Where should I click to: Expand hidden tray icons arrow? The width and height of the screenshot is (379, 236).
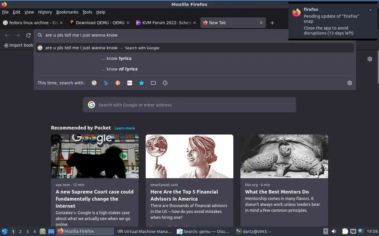pos(325,231)
